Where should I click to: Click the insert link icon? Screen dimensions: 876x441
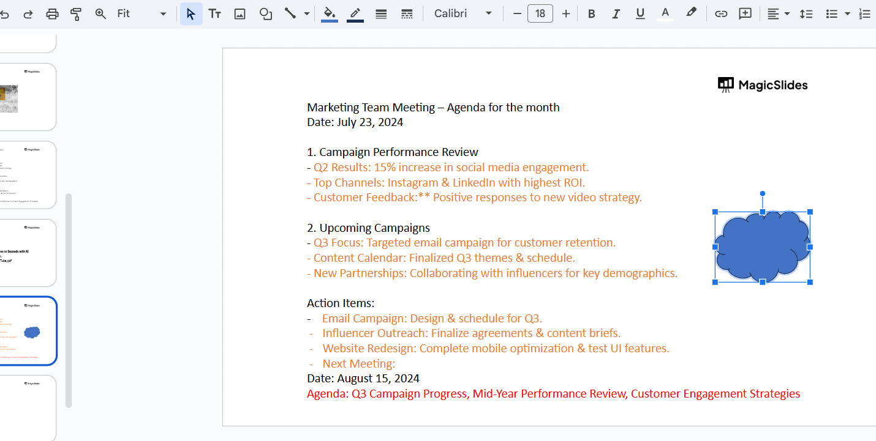(x=721, y=13)
